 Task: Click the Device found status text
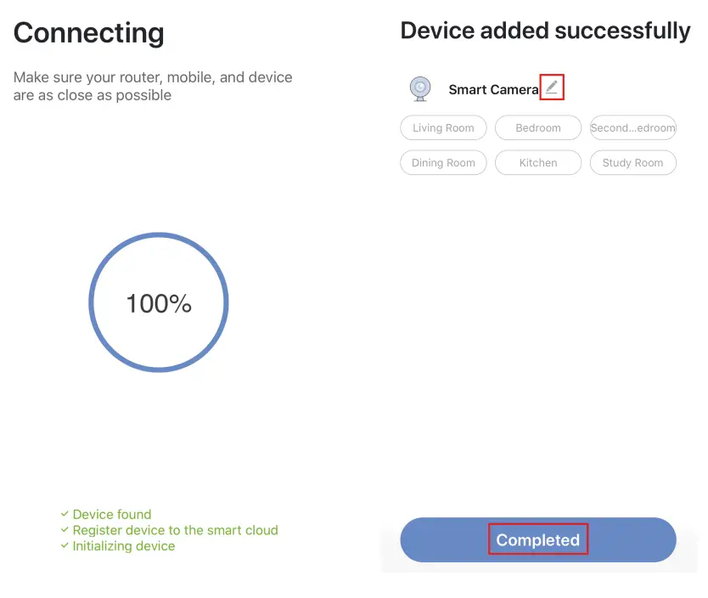tap(112, 514)
